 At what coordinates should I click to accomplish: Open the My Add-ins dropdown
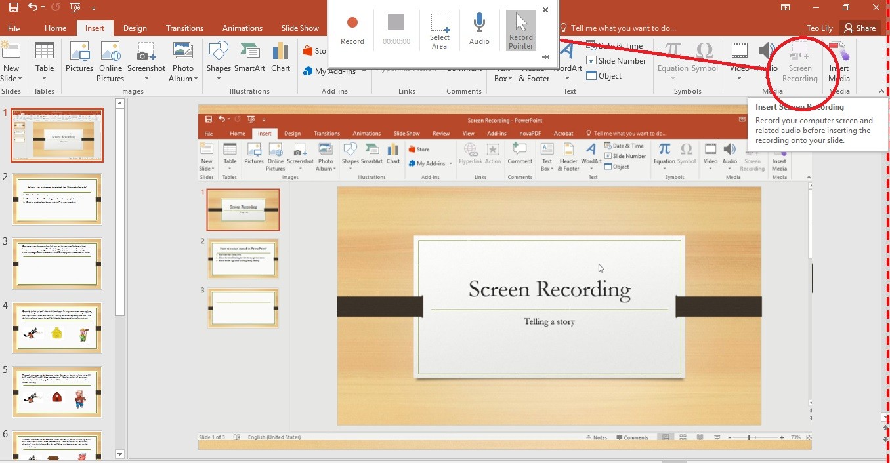pos(335,72)
